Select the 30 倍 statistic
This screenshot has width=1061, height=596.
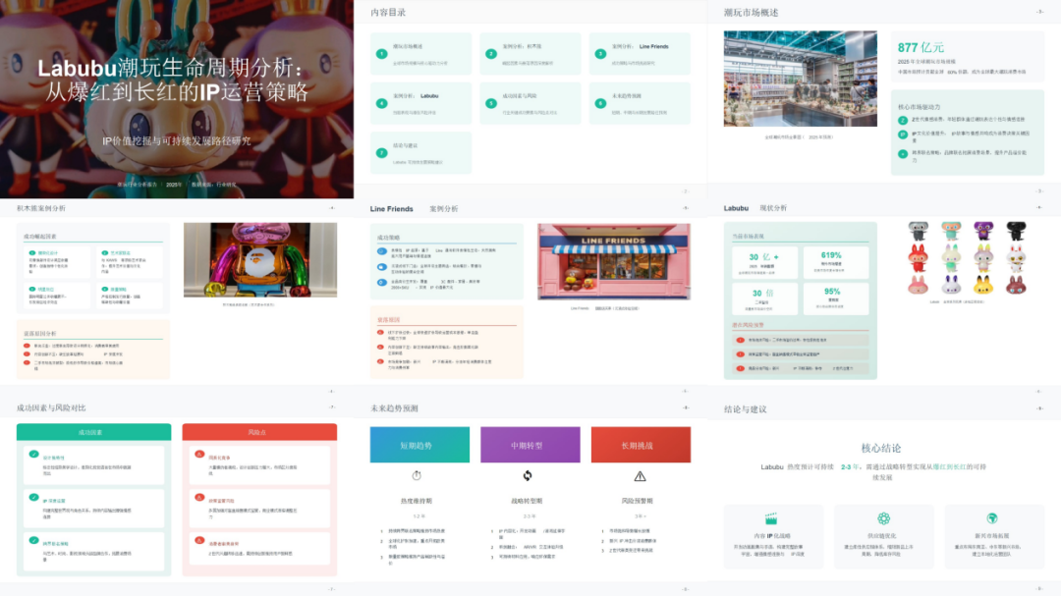761,293
